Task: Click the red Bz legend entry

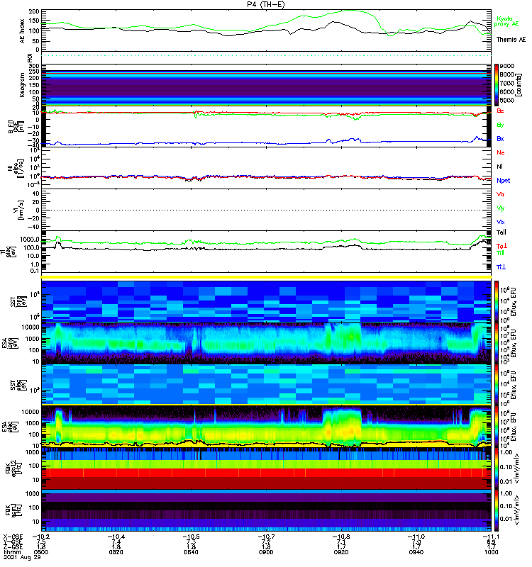Action: [x=500, y=111]
